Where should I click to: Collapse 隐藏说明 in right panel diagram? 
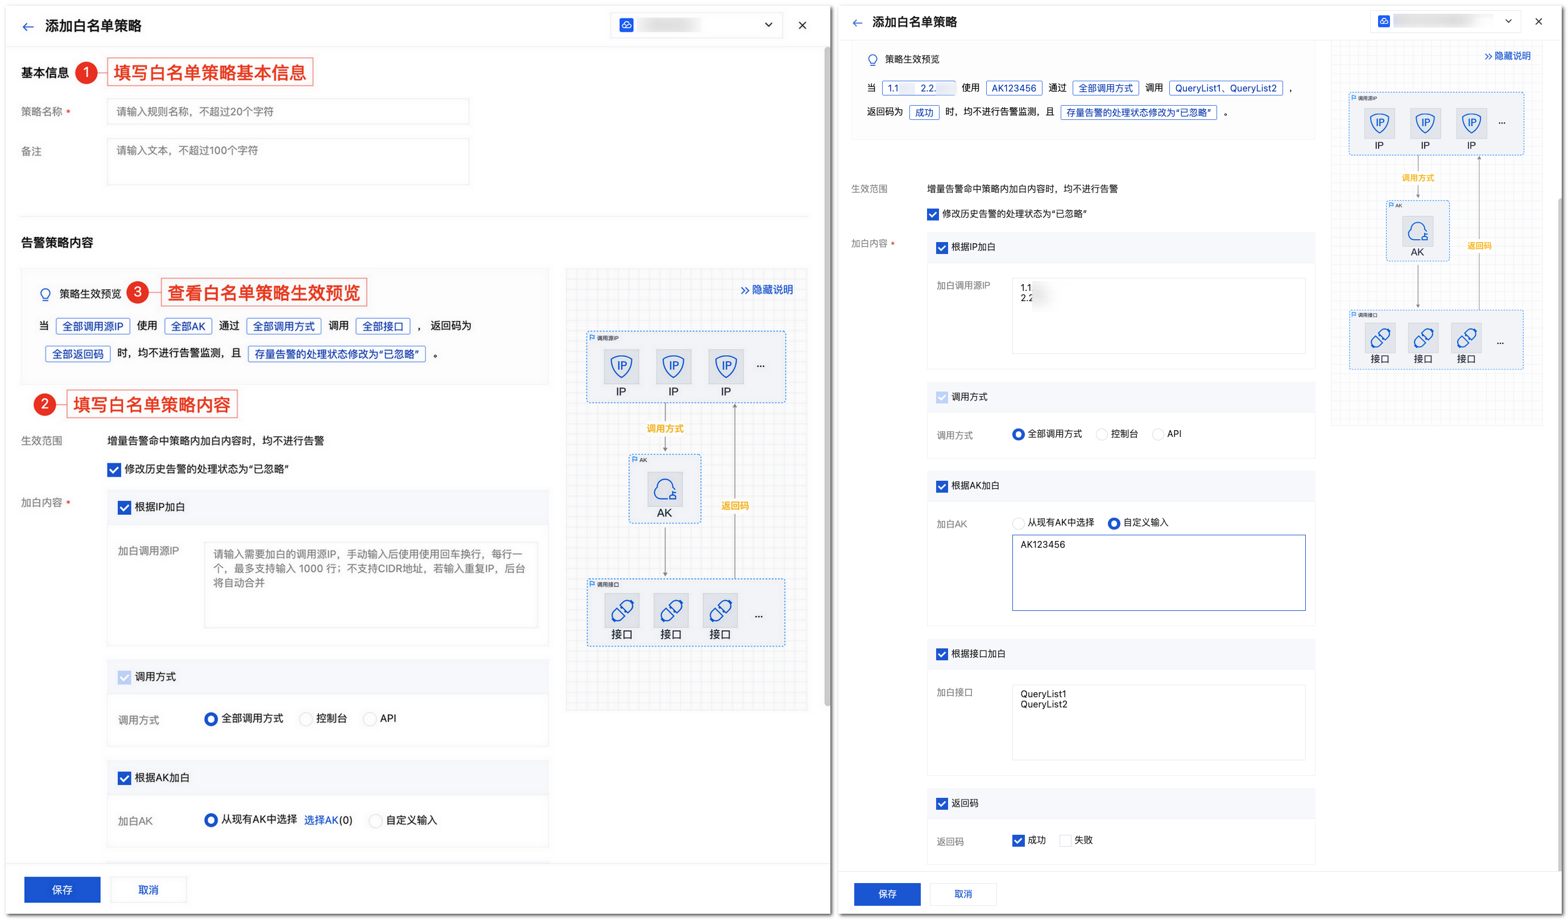pyautogui.click(x=1507, y=56)
